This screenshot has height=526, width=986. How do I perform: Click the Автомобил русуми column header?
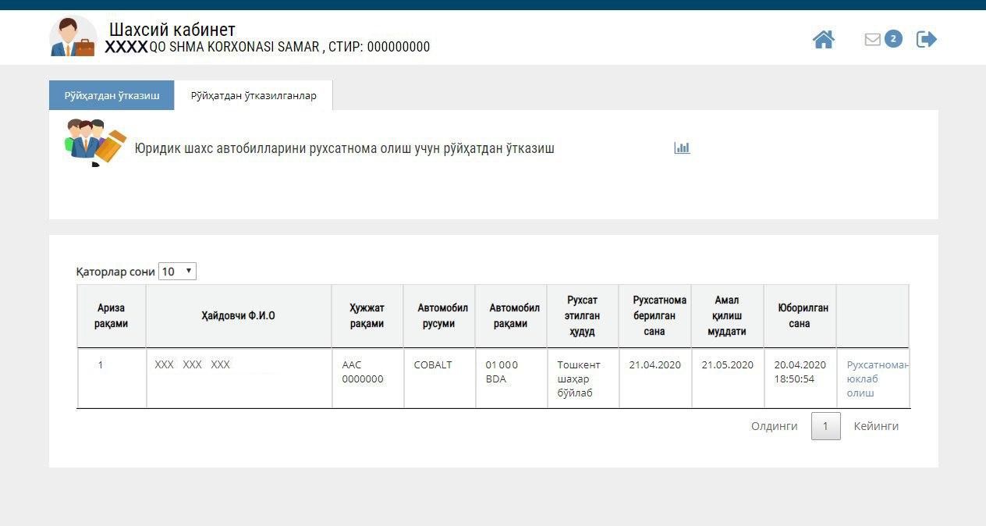439,316
